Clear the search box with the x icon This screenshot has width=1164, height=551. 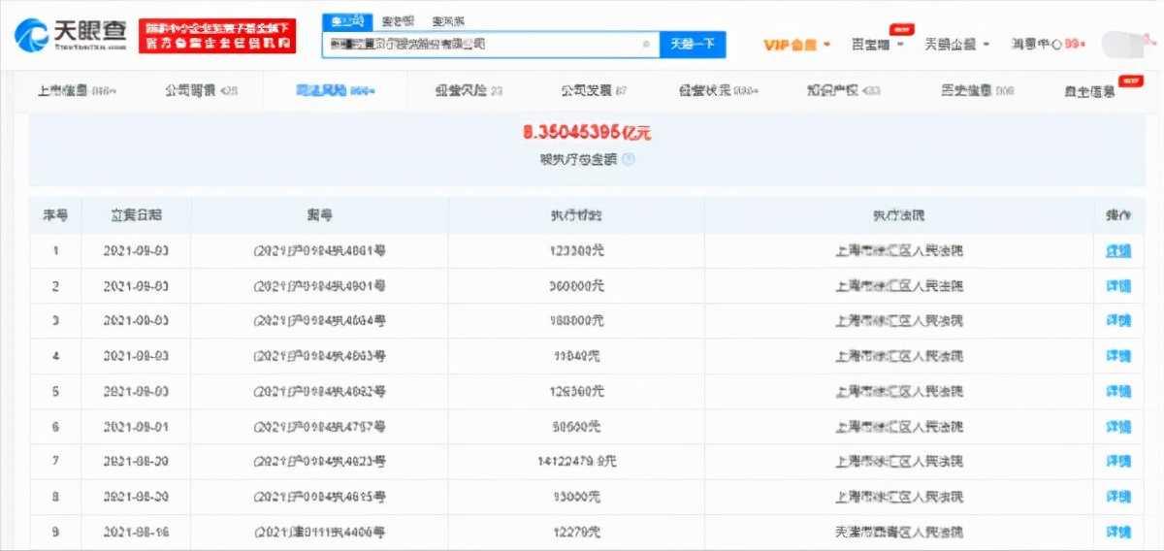click(x=646, y=45)
